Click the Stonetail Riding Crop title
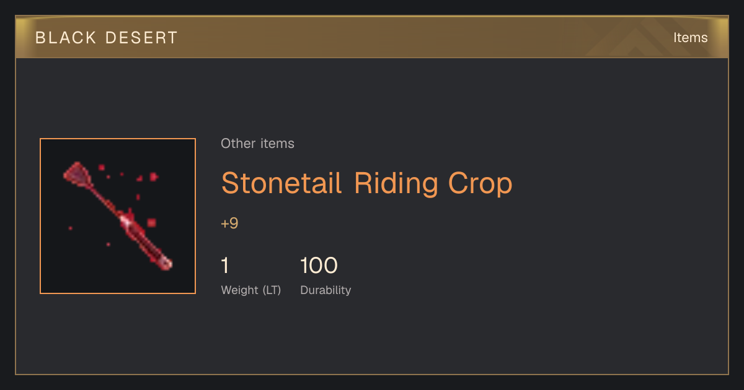 pyautogui.click(x=367, y=183)
